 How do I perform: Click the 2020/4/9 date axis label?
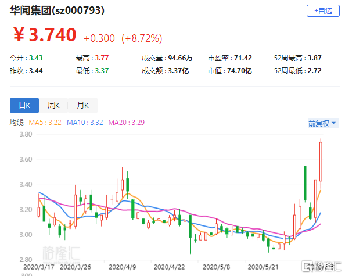123,267
